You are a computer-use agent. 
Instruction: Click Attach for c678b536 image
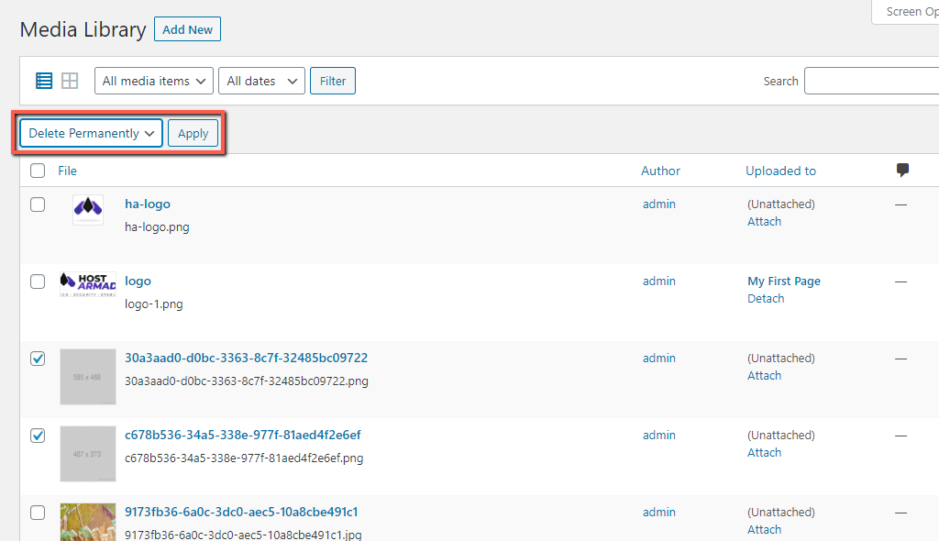[x=764, y=452]
